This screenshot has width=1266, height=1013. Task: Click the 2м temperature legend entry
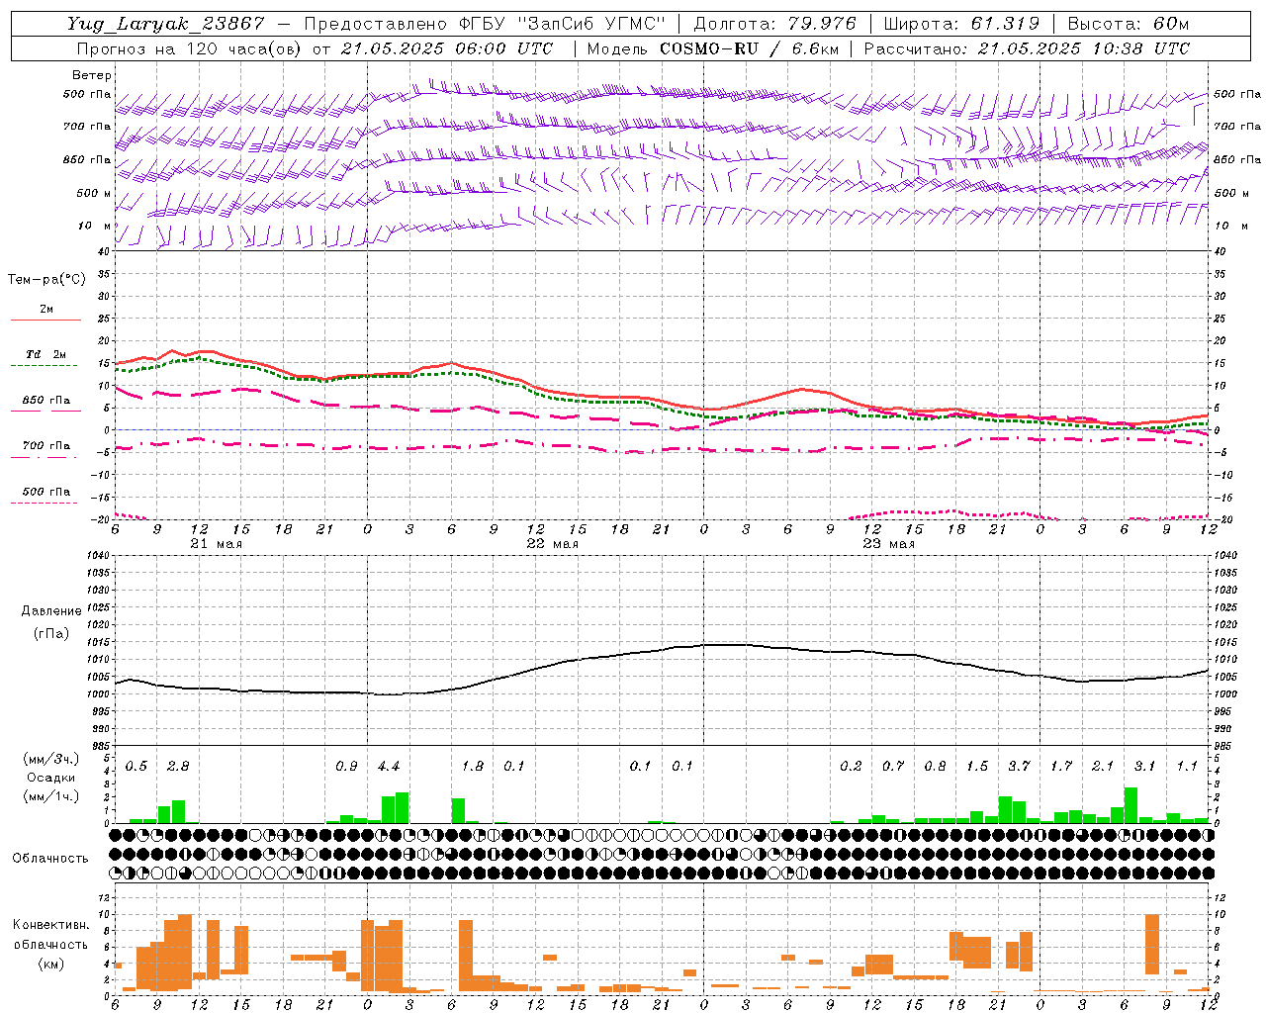coord(46,310)
